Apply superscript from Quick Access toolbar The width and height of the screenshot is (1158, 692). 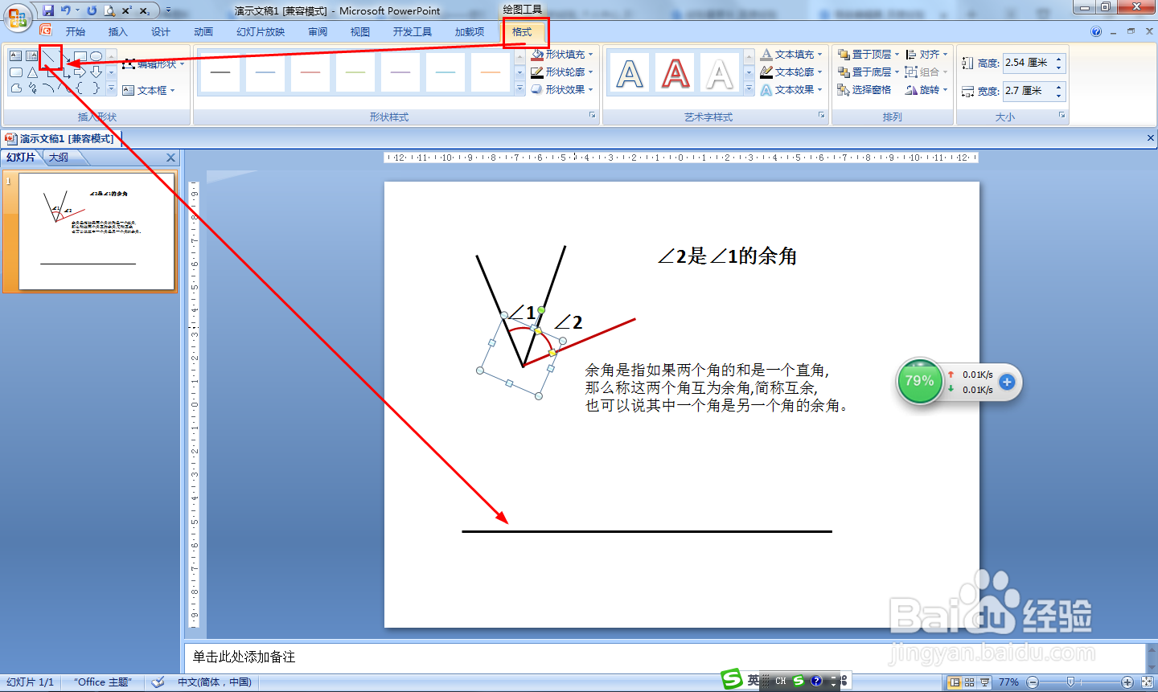pyautogui.click(x=127, y=10)
